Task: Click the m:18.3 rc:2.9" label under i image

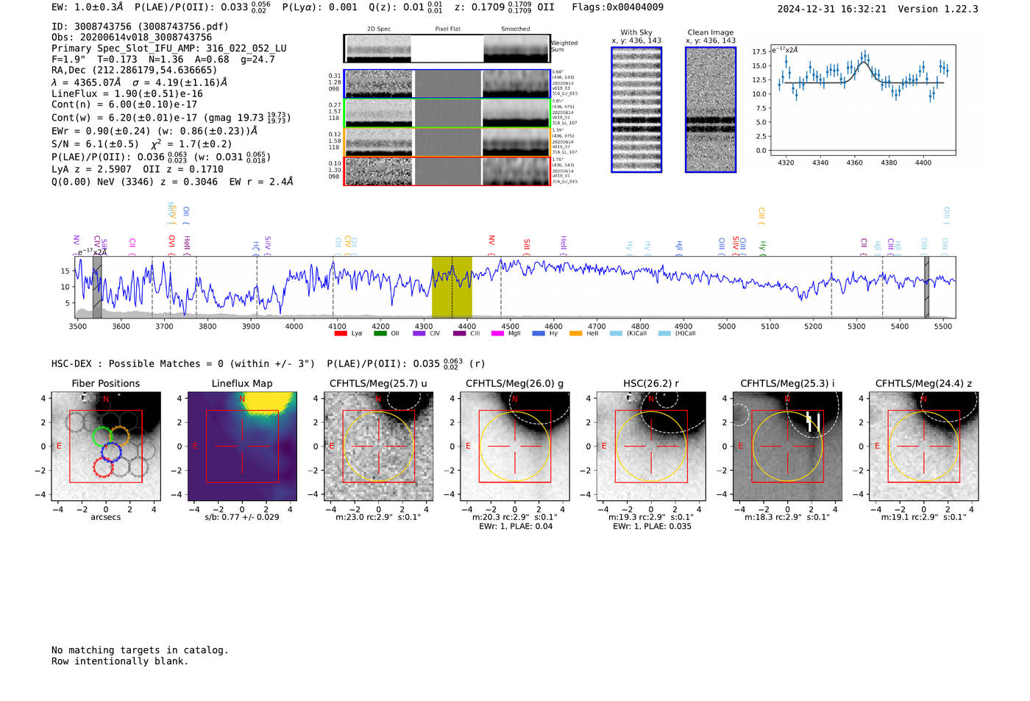Action: coord(787,517)
